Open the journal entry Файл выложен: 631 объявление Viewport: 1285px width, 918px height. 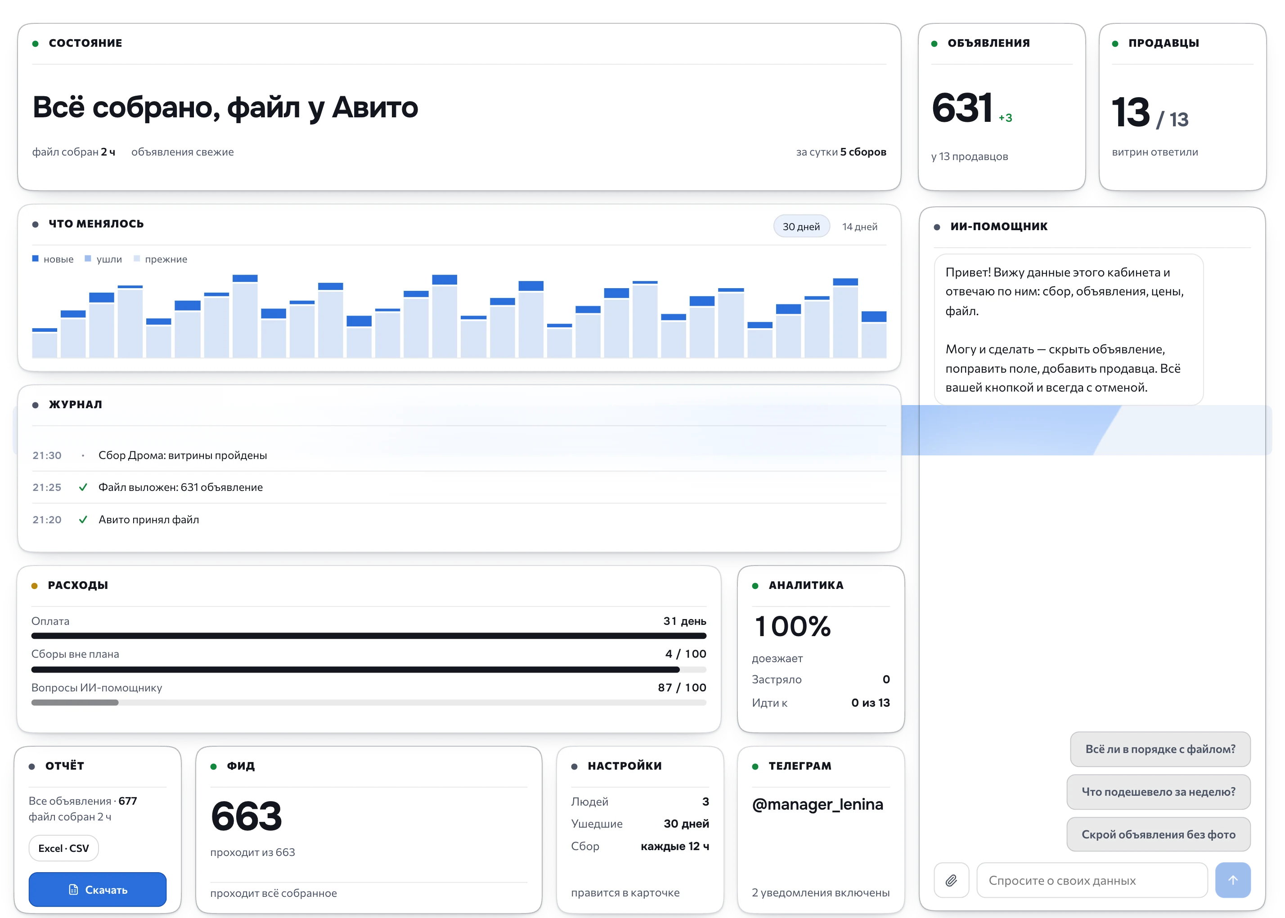(x=459, y=487)
